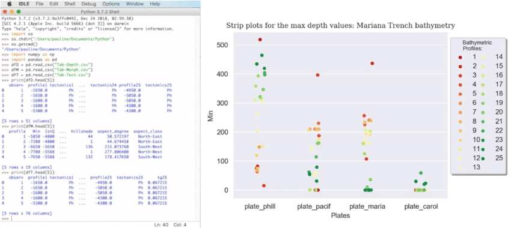Image resolution: width=511 pixels, height=228 pixels.
Task: Open the Debug menu
Action: coord(88,4)
